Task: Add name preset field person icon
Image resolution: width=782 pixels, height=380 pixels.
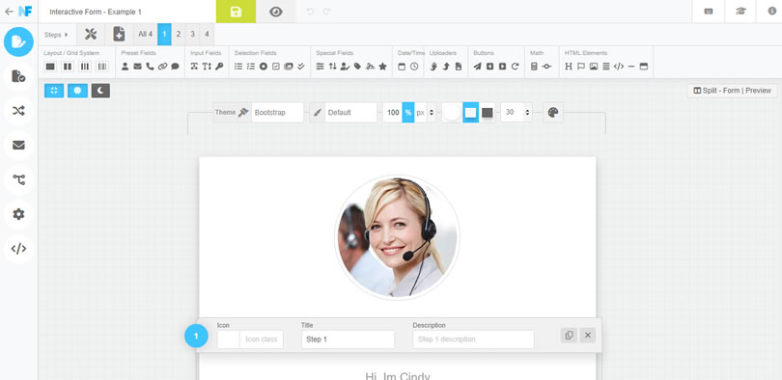Action: click(126, 67)
